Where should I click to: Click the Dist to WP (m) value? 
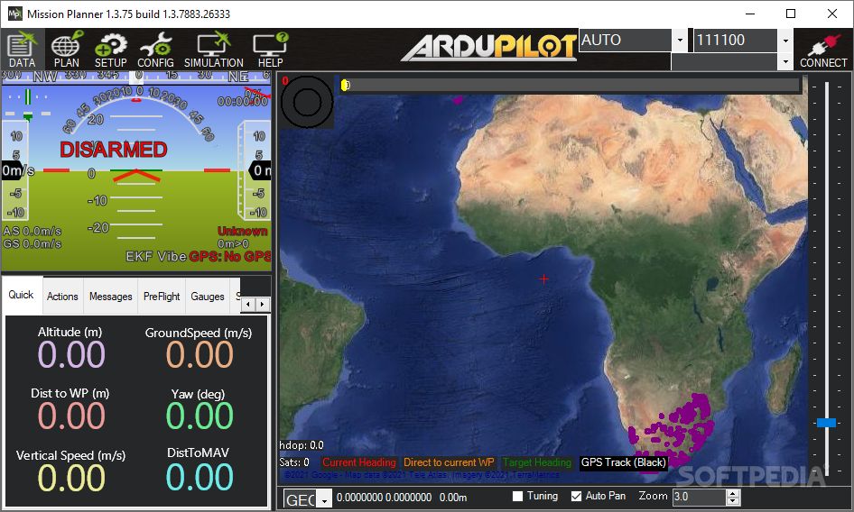pos(70,416)
